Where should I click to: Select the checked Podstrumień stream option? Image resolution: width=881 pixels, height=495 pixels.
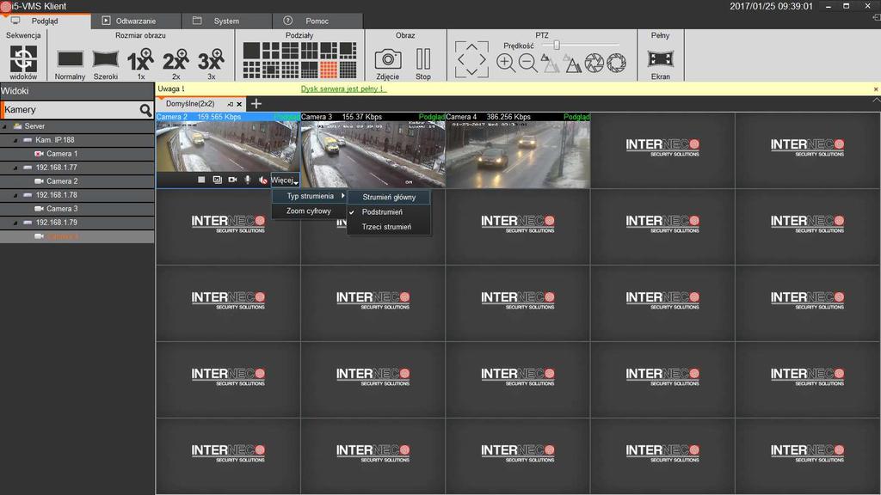389,212
